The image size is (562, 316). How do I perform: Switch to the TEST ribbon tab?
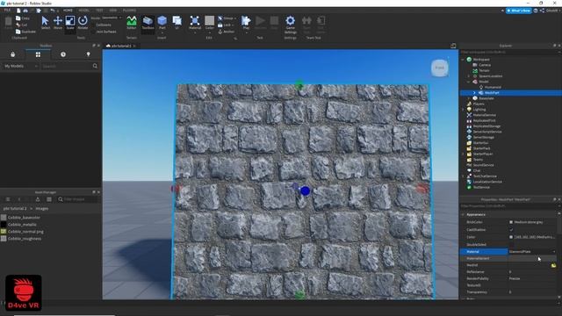pos(99,11)
